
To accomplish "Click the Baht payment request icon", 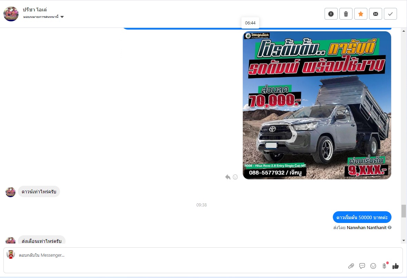I will [x=384, y=266].
